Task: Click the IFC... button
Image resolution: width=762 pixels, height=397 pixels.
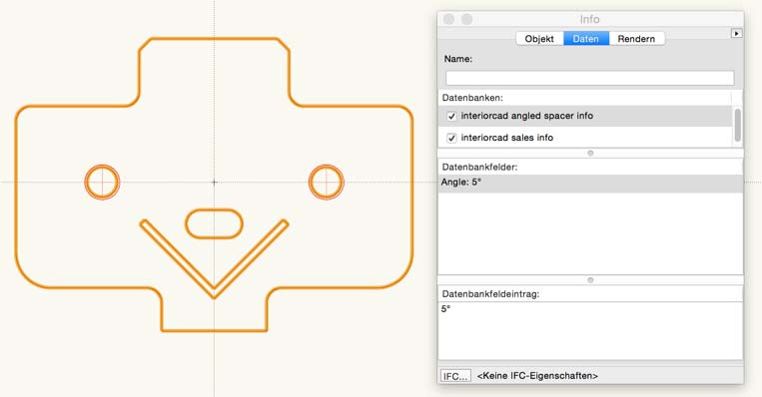Action: tap(455, 376)
